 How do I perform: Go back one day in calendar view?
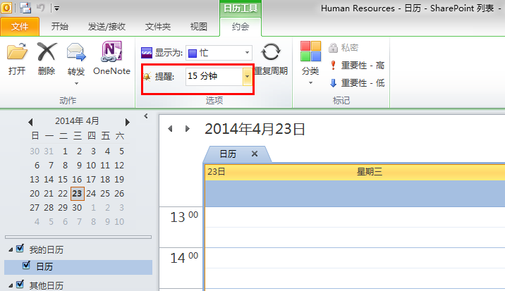(170, 129)
